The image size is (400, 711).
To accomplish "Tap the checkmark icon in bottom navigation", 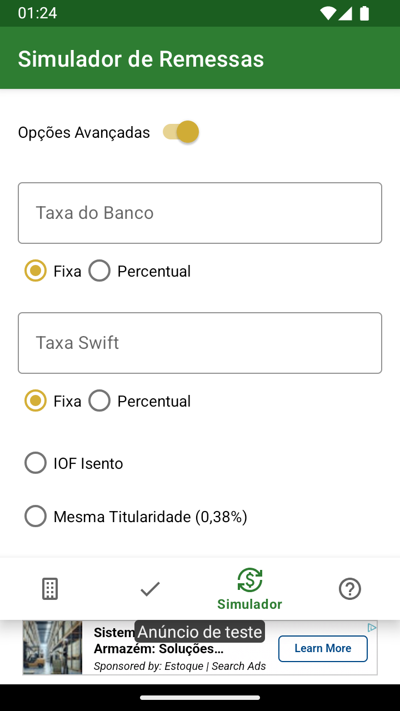I will (150, 589).
